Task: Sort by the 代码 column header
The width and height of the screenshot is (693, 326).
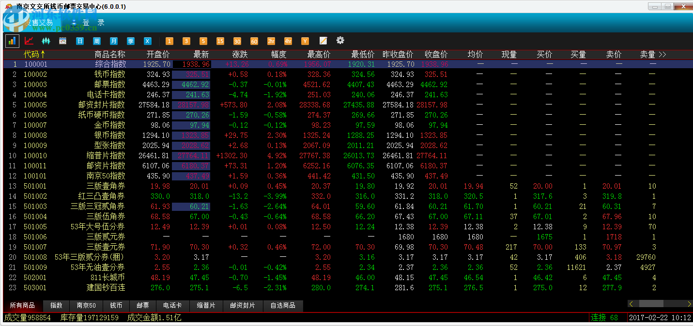Action: (34, 54)
